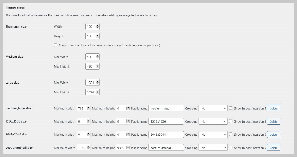Remove the post-thumbnail size with Delete
297x157 pixels.
click(273, 148)
